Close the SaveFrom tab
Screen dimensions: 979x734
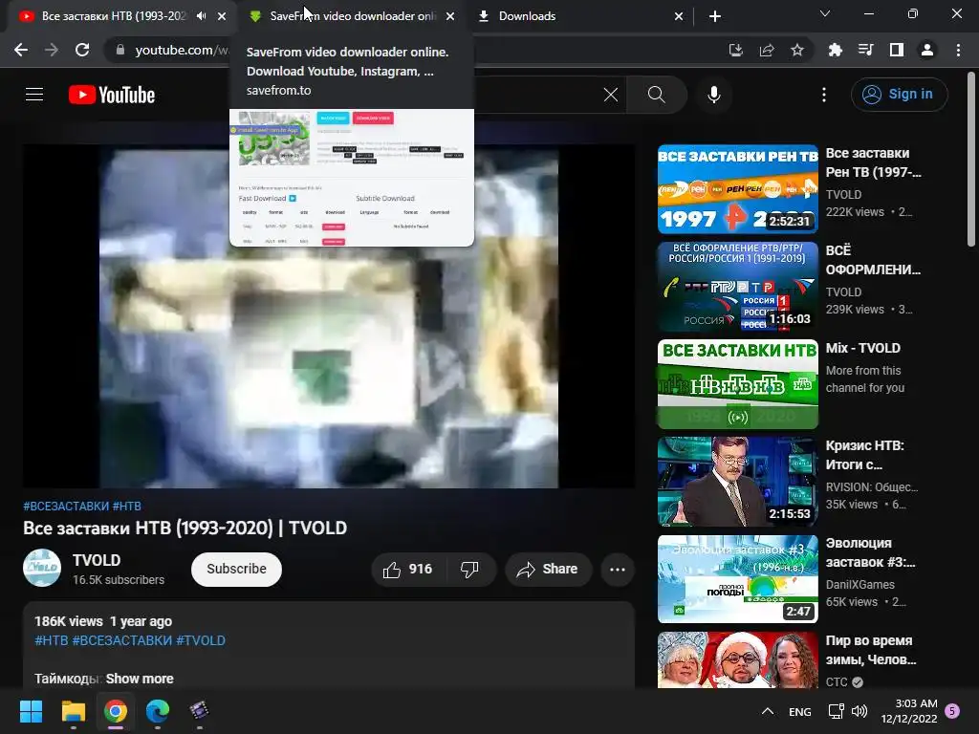click(x=450, y=16)
